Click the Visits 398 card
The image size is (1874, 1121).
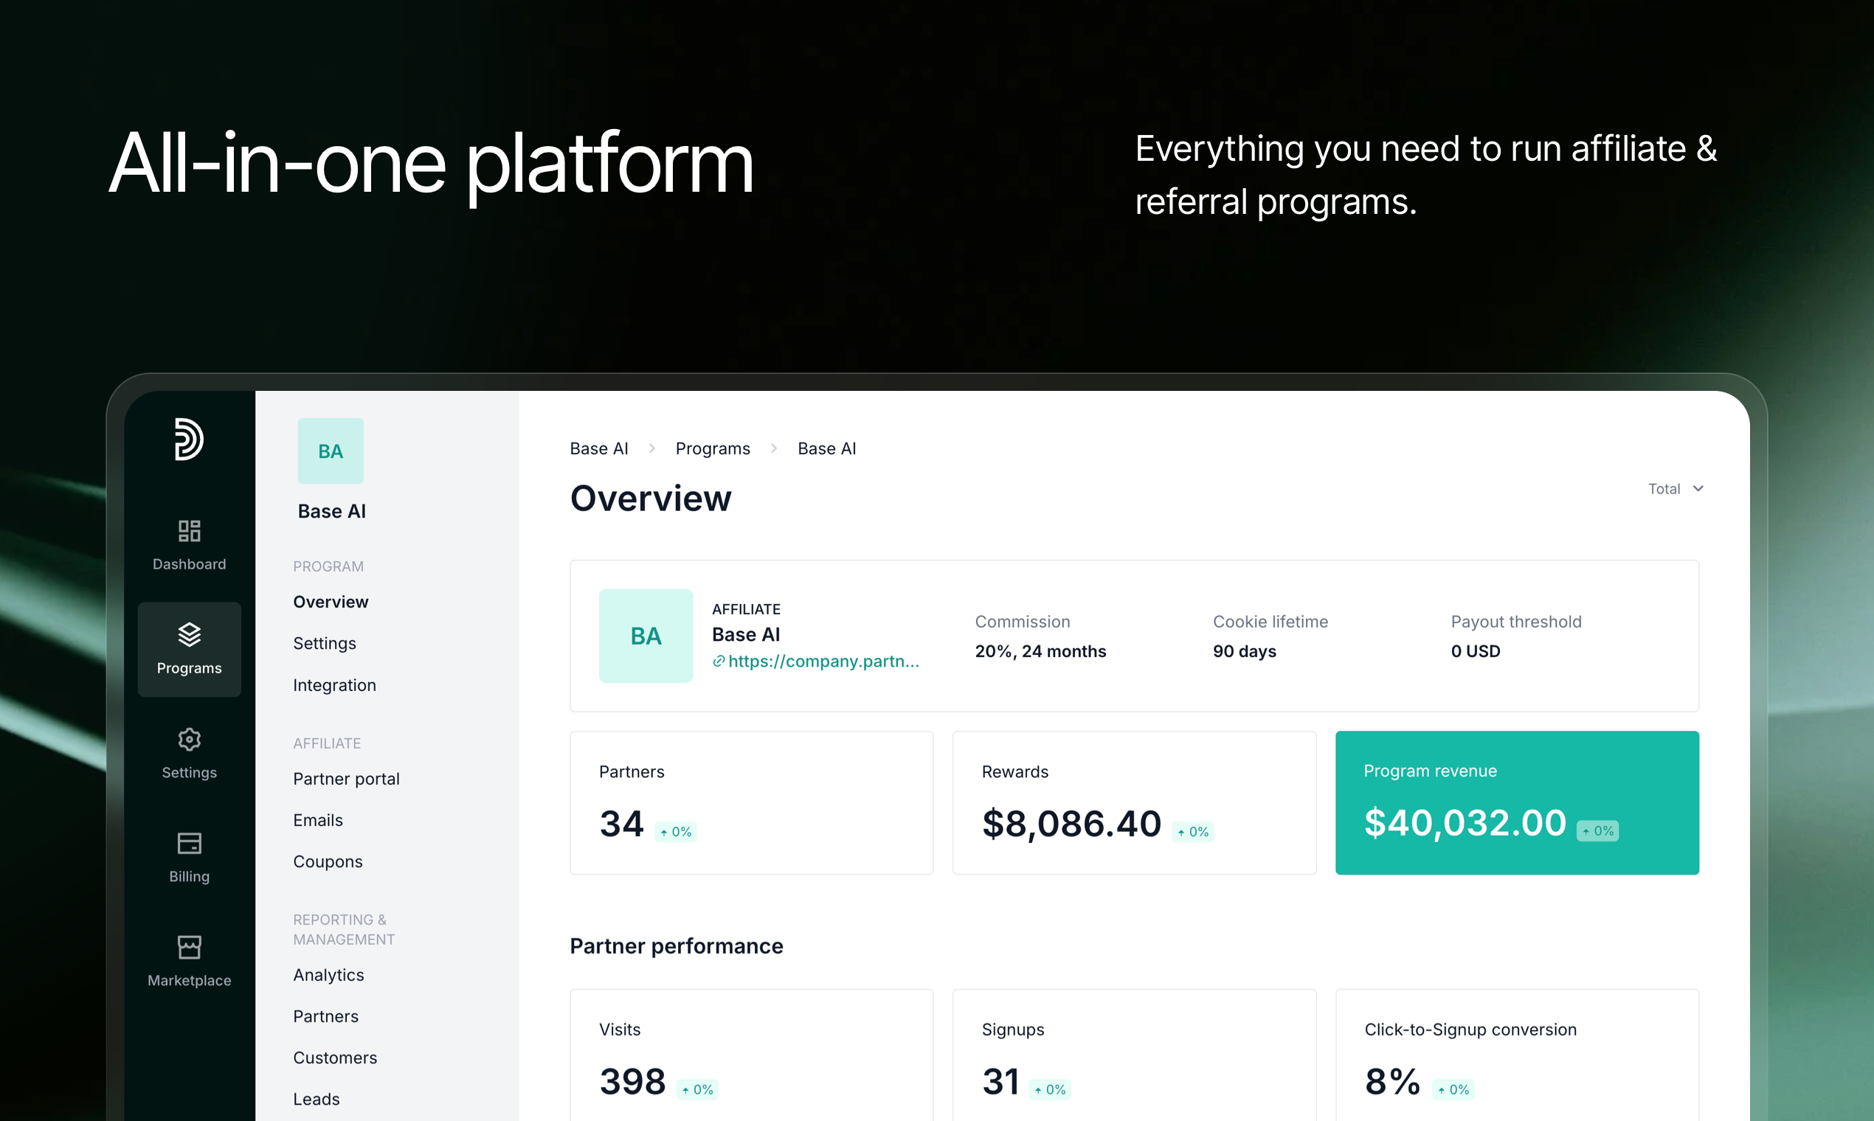pos(751,1055)
